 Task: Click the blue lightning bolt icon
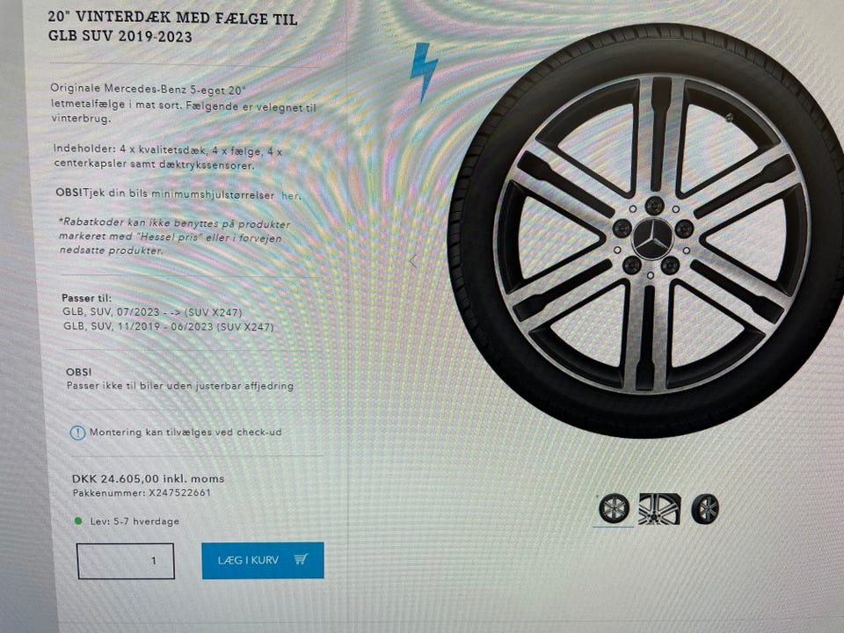pyautogui.click(x=424, y=71)
